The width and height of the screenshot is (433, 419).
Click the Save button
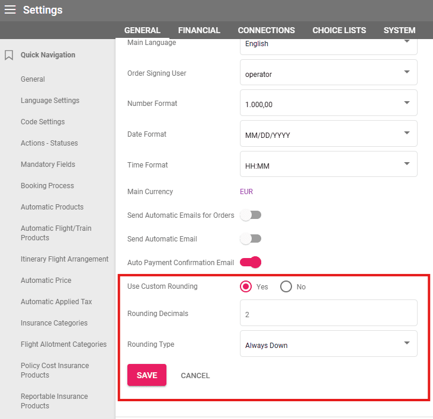(147, 375)
